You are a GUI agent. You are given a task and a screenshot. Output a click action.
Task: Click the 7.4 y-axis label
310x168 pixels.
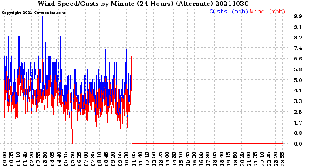pos(298,48)
